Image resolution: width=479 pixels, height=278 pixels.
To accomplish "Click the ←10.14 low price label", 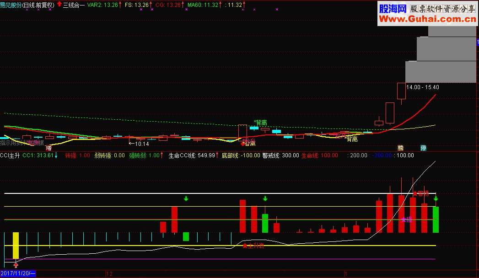I will (x=139, y=144).
